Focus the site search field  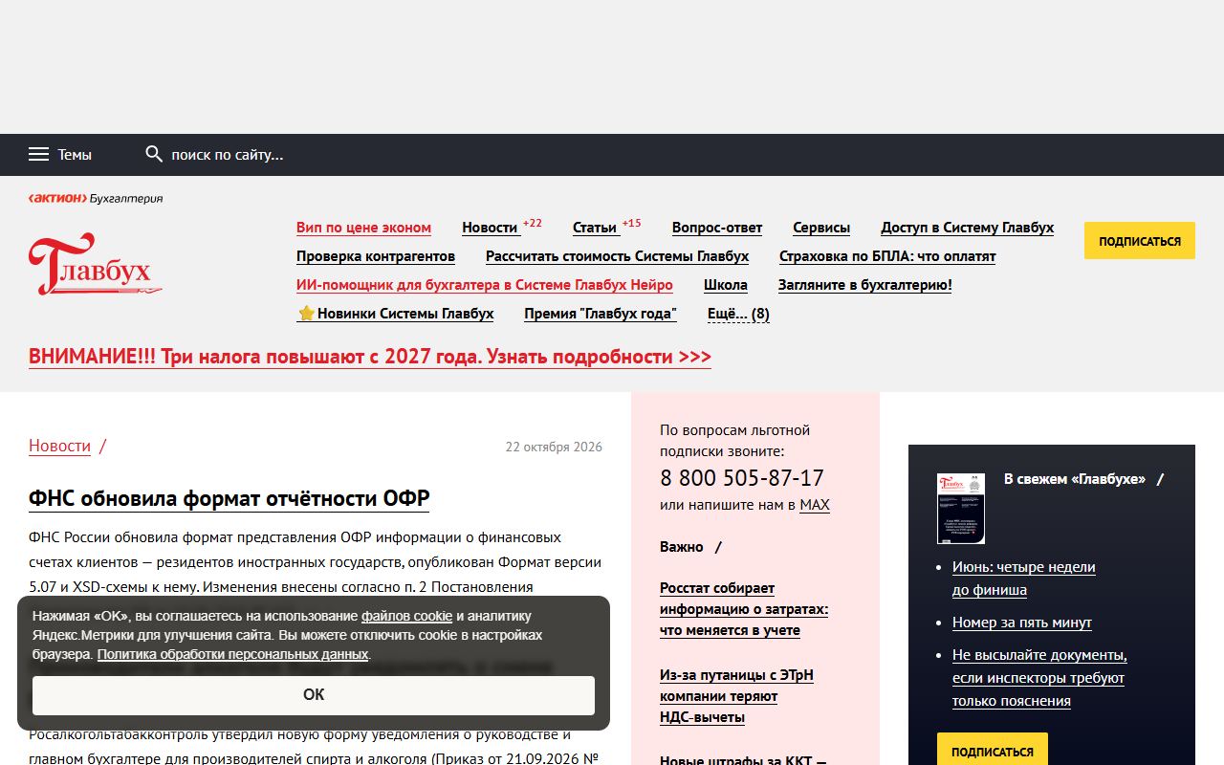(228, 154)
